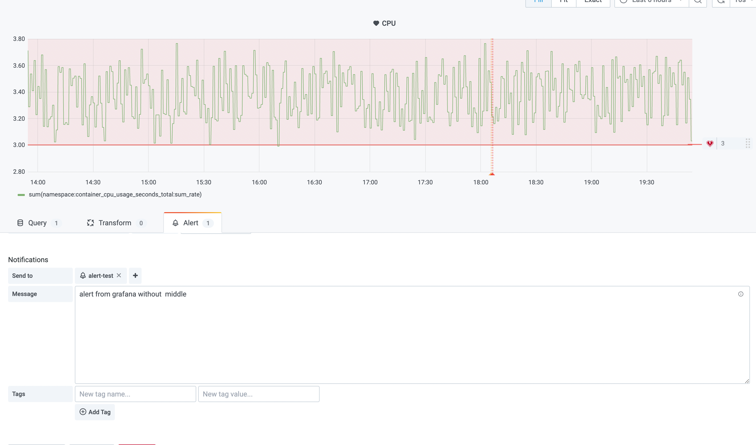The height and width of the screenshot is (445, 756).
Task: Open the Query tab
Action: click(39, 223)
